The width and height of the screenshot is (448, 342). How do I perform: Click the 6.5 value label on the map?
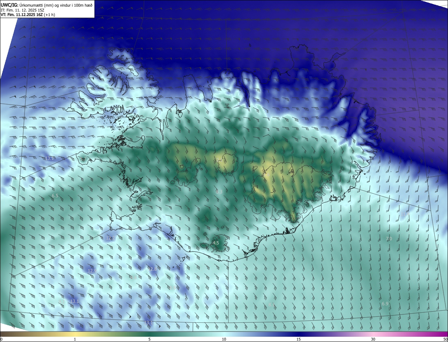point(55,196)
